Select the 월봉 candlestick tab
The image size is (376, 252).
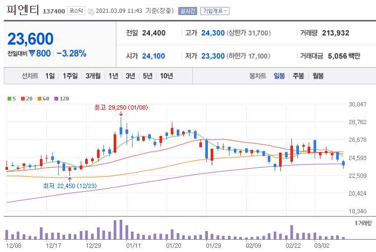pos(318,76)
